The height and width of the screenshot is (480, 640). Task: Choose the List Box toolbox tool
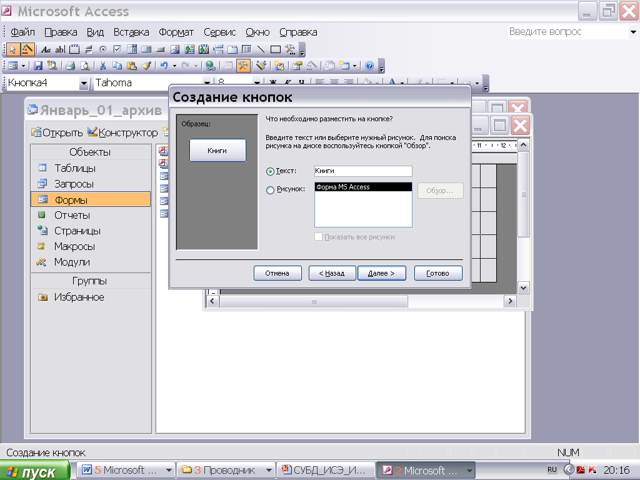coord(146,50)
